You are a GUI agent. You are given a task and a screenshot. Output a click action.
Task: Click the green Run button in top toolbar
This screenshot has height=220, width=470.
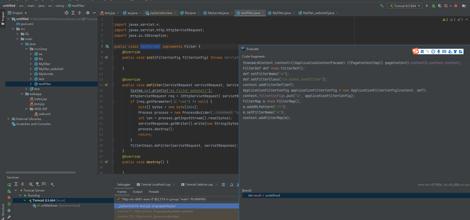click(x=427, y=6)
